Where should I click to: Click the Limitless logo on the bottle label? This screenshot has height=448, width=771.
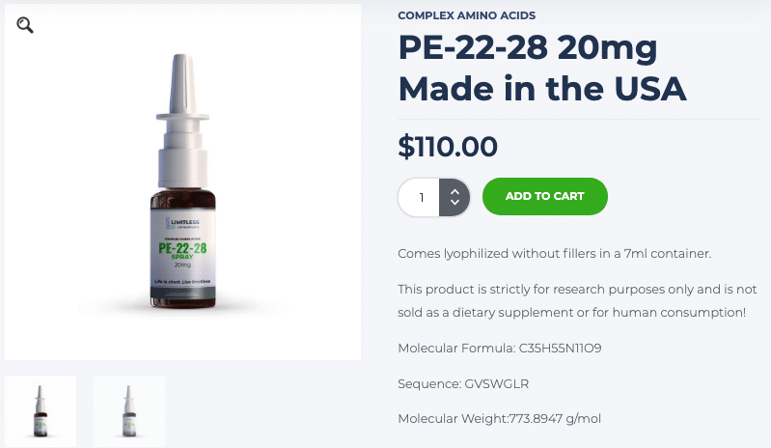pyautogui.click(x=182, y=223)
